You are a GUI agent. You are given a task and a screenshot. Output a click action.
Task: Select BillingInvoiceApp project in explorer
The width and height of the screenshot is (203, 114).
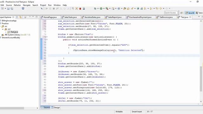coord(9,21)
